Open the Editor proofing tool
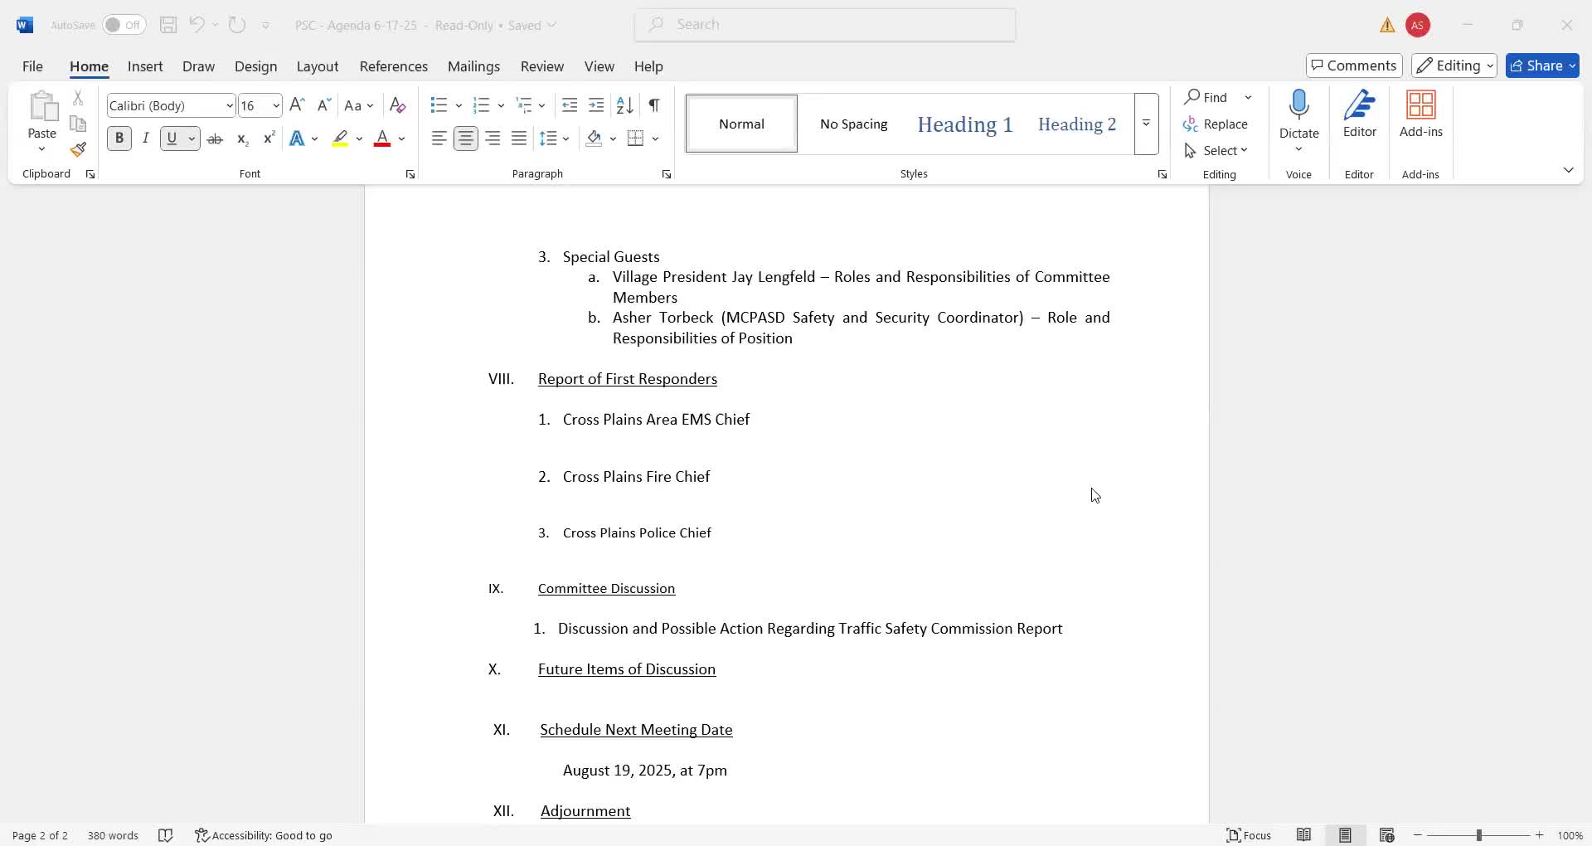 (1359, 114)
